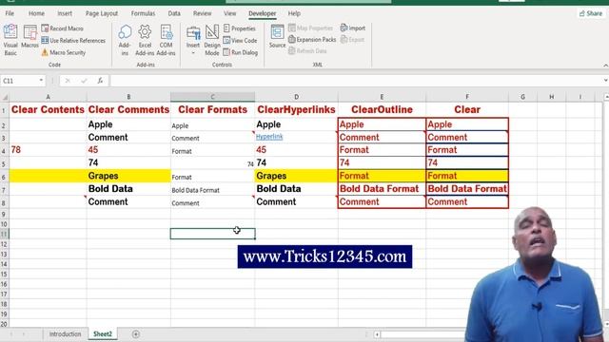The height and width of the screenshot is (342, 609).
Task: Open the Add-ins button
Action: (125, 40)
